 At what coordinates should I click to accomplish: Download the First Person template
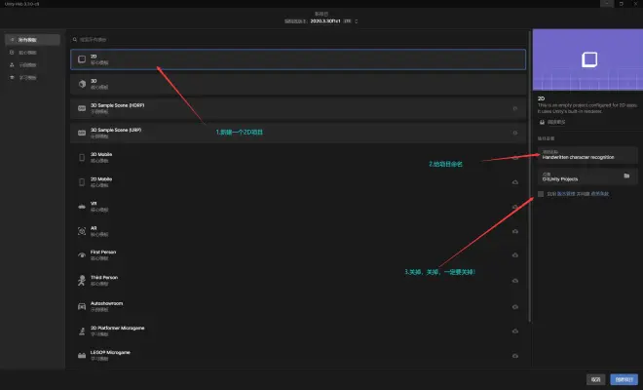click(x=515, y=254)
